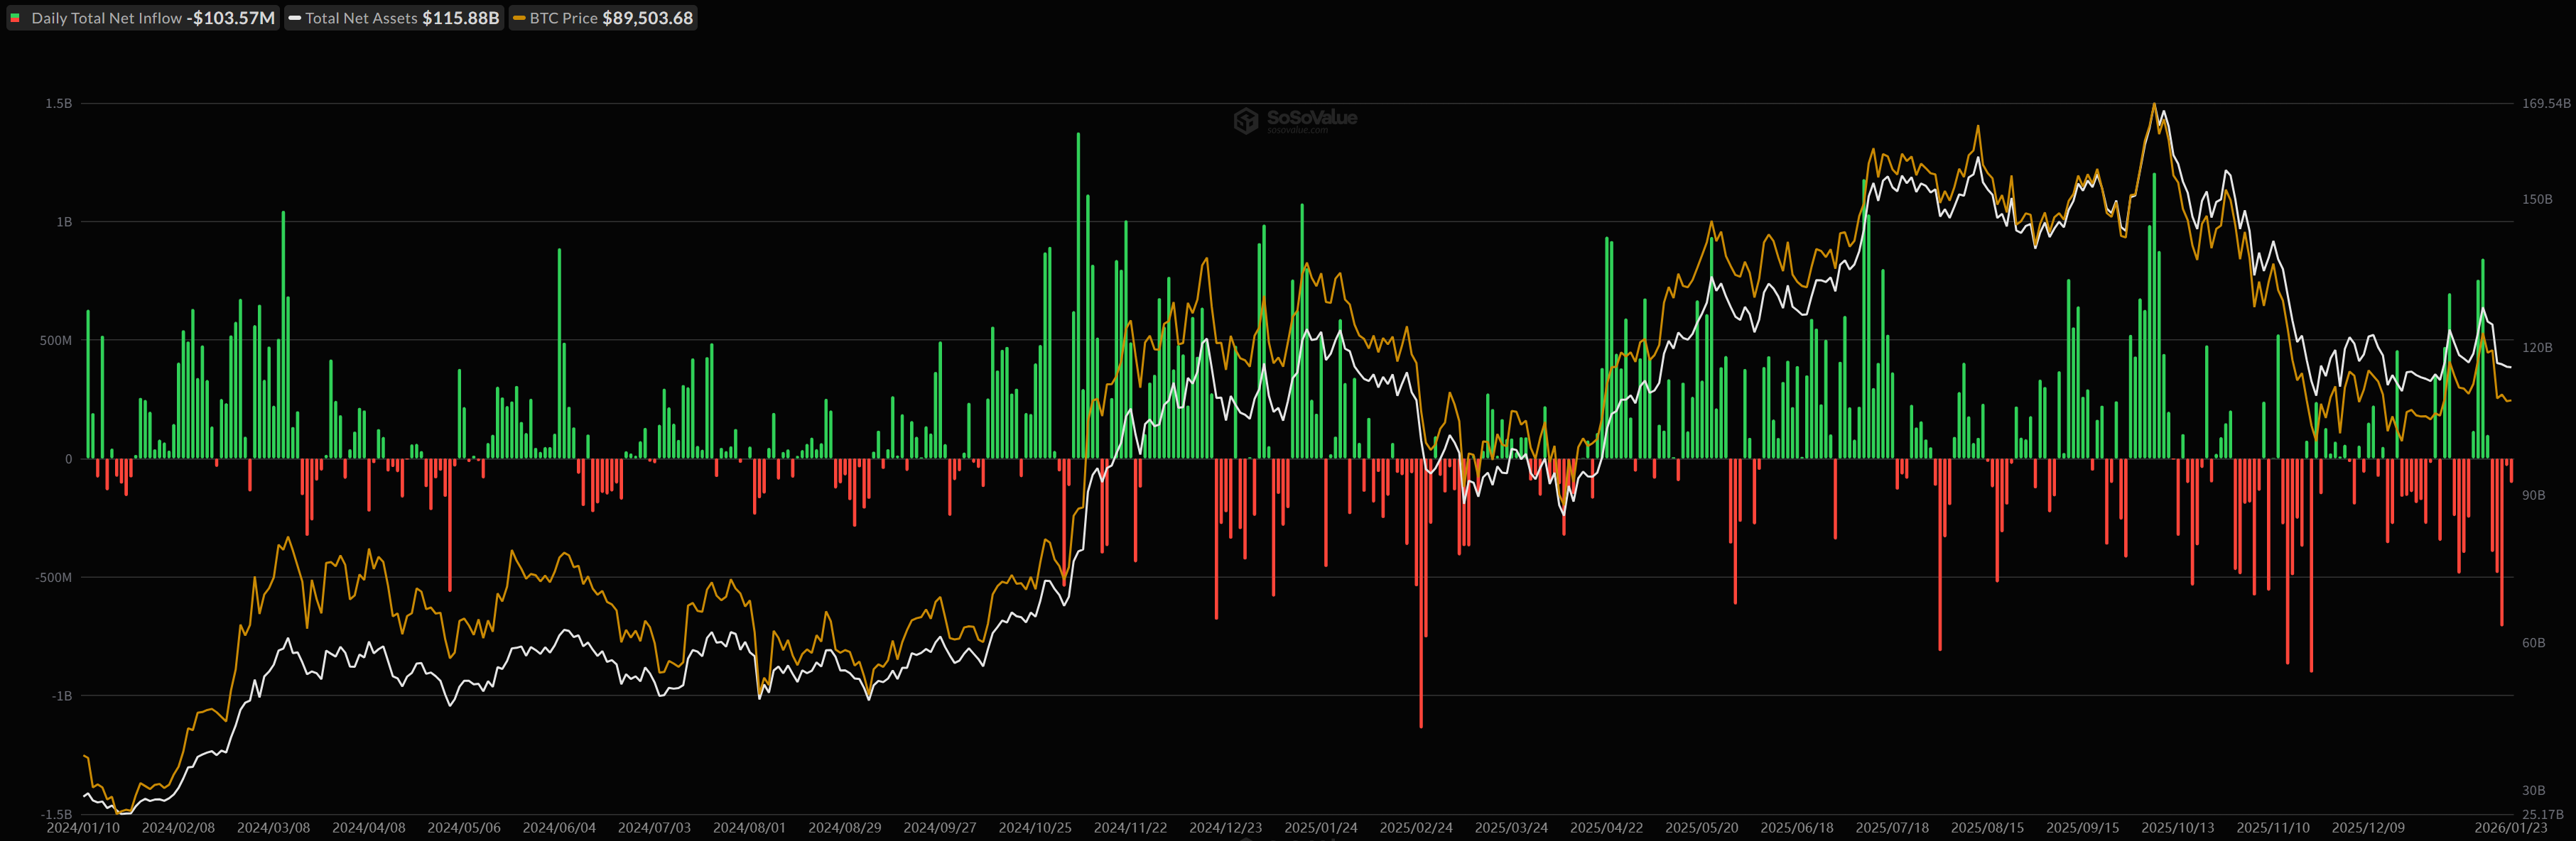Viewport: 2576px width, 841px height.
Task: Select the 2025/02/24 date on the axis
Action: (1415, 828)
